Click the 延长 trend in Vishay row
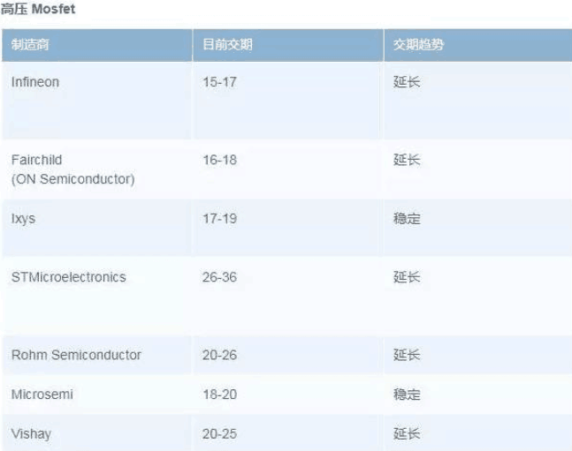The width and height of the screenshot is (572, 451). (x=407, y=434)
